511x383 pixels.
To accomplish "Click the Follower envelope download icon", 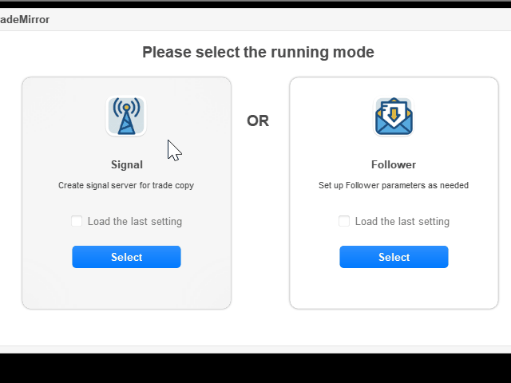I will [x=394, y=116].
